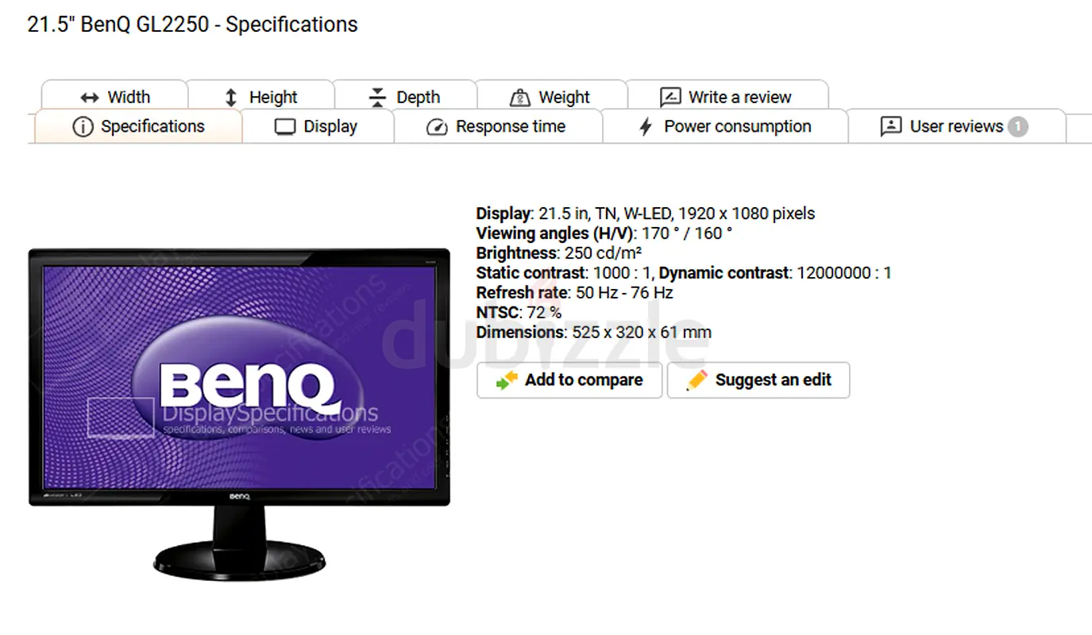This screenshot has height=635, width=1092.
Task: Open the Write a review tab
Action: (727, 96)
